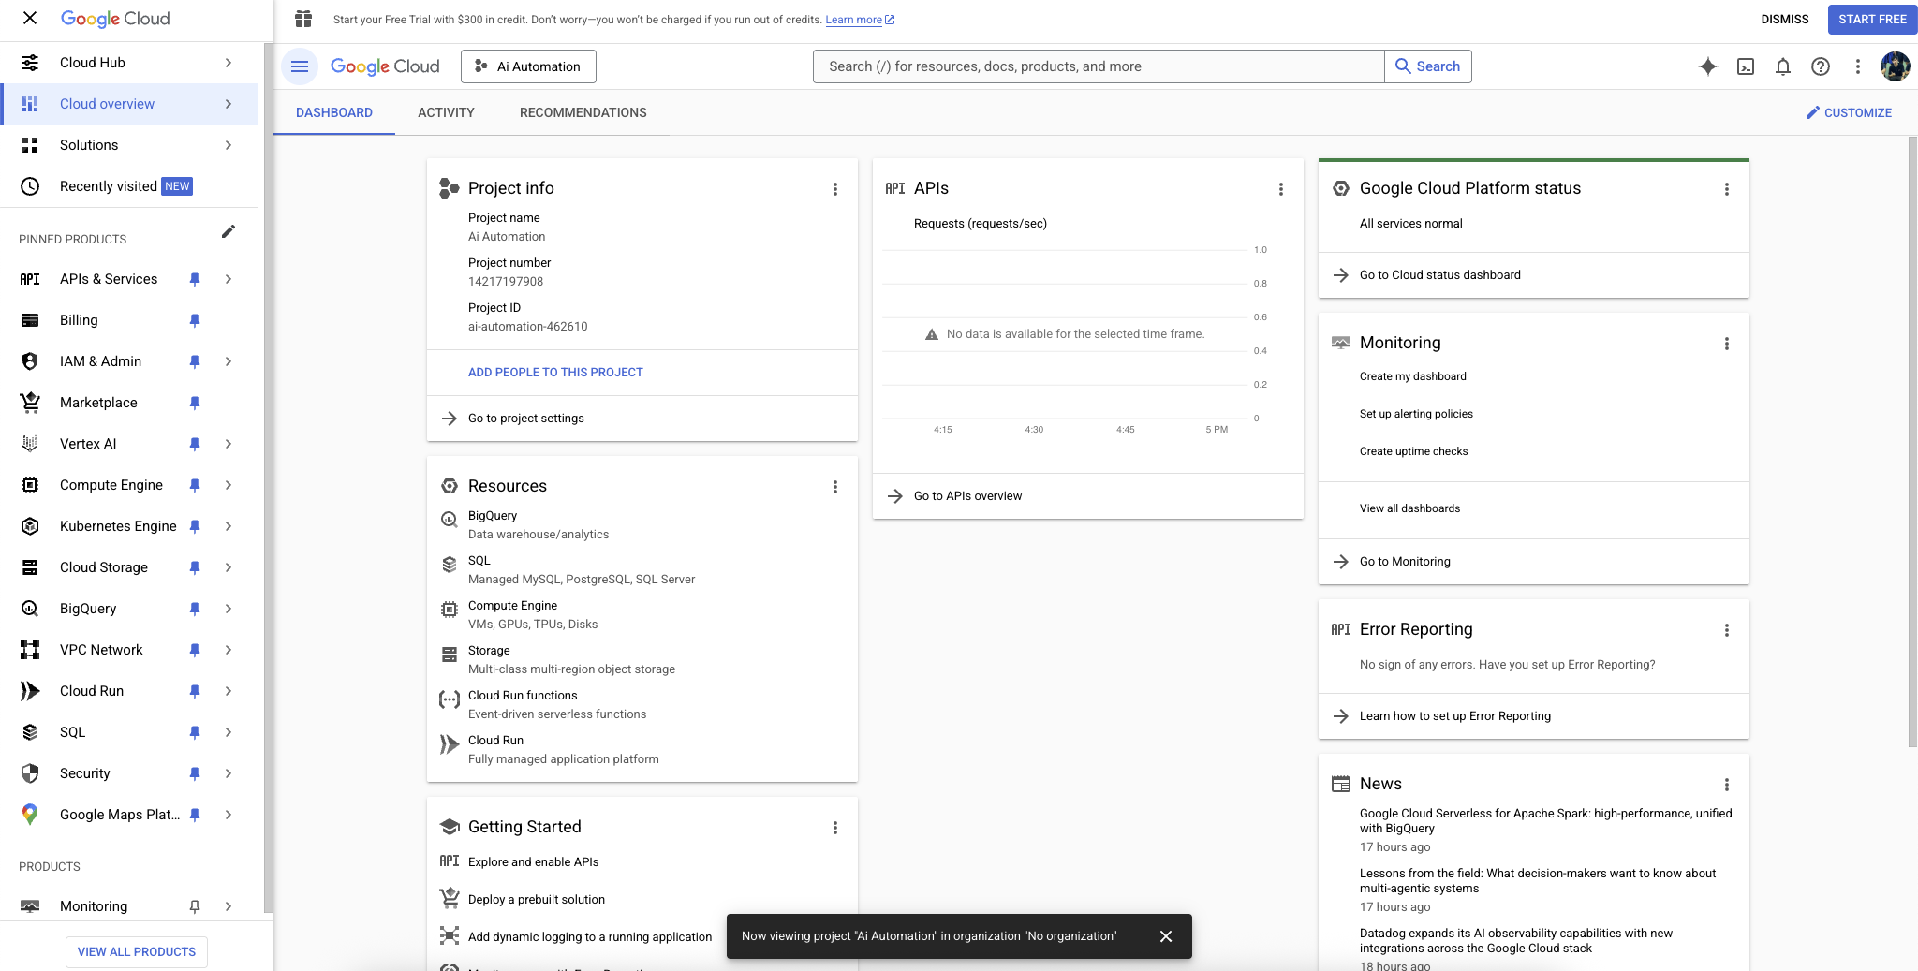
Task: Activate Cloud Shell terminal icon
Action: pyautogui.click(x=1746, y=66)
